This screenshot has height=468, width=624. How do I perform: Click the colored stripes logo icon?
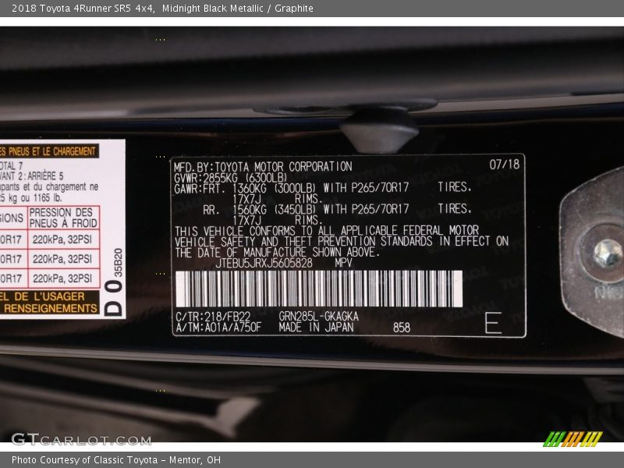(573, 439)
